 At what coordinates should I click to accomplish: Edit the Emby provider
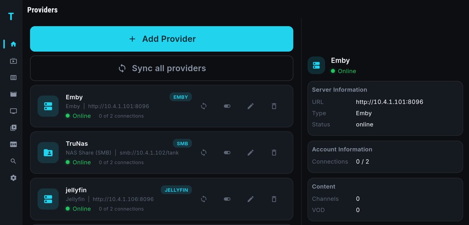251,106
